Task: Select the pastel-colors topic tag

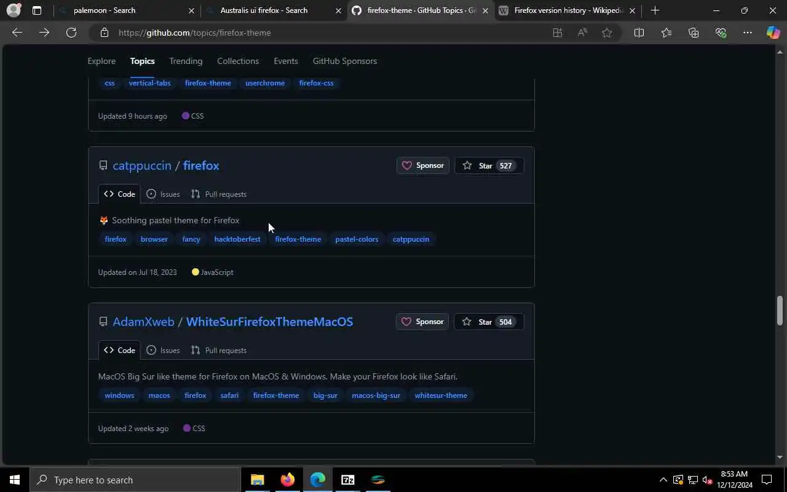Action: coord(357,239)
